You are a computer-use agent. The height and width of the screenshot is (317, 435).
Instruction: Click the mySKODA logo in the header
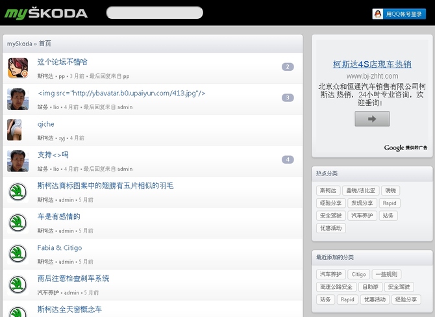pos(46,14)
